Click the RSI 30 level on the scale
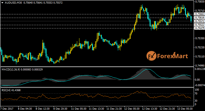 point(196,101)
